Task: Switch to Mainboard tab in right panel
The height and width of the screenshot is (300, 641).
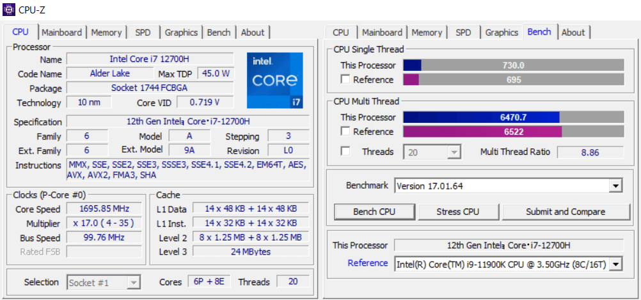Action: pos(382,33)
